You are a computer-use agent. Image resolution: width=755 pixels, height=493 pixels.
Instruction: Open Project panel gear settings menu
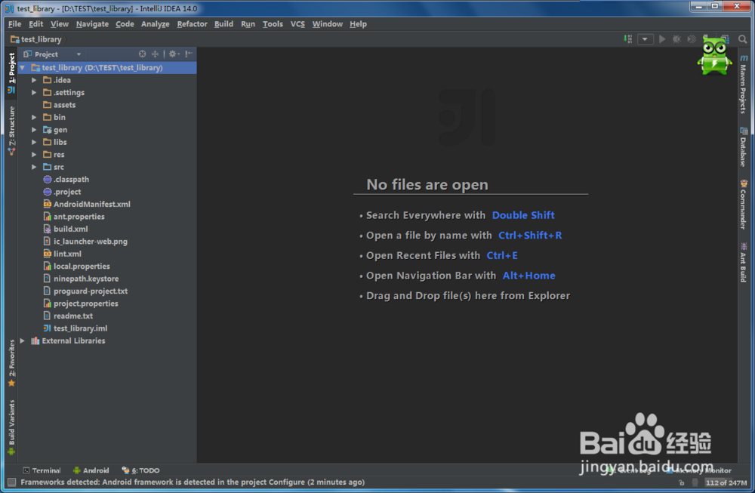[x=174, y=54]
